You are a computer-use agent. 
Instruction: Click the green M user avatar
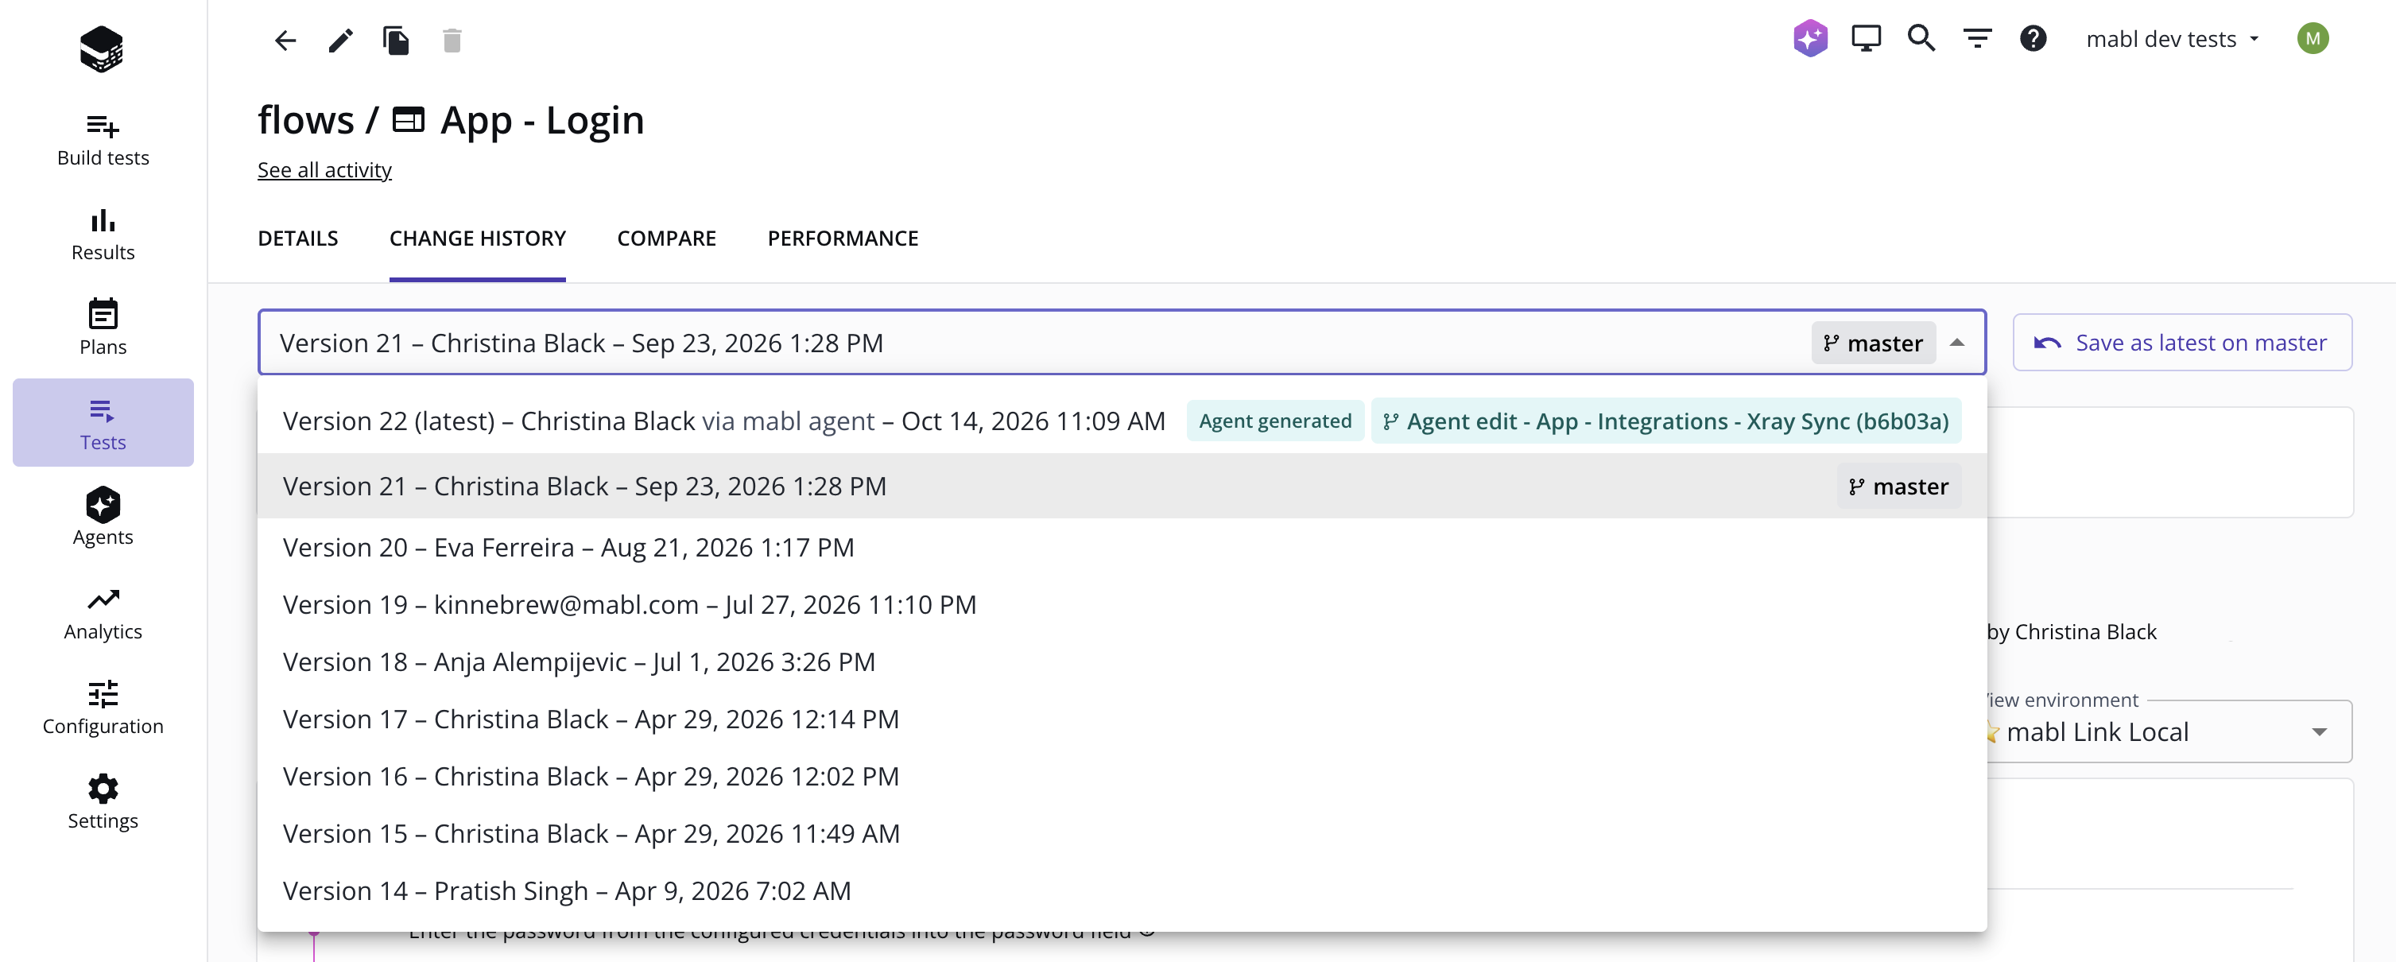point(2313,38)
